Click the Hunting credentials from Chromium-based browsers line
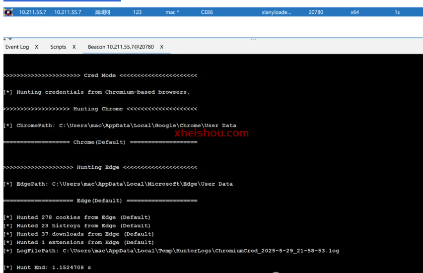 pos(97,92)
